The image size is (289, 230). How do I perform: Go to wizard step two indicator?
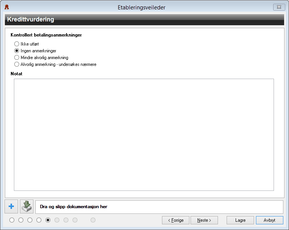pyautogui.click(x=21, y=220)
